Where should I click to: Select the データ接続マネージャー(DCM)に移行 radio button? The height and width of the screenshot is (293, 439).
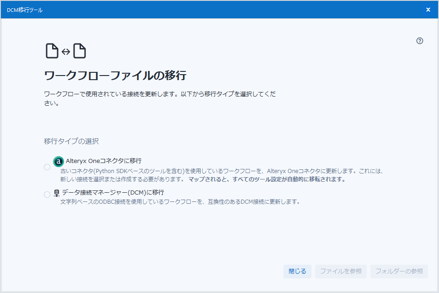(47, 195)
